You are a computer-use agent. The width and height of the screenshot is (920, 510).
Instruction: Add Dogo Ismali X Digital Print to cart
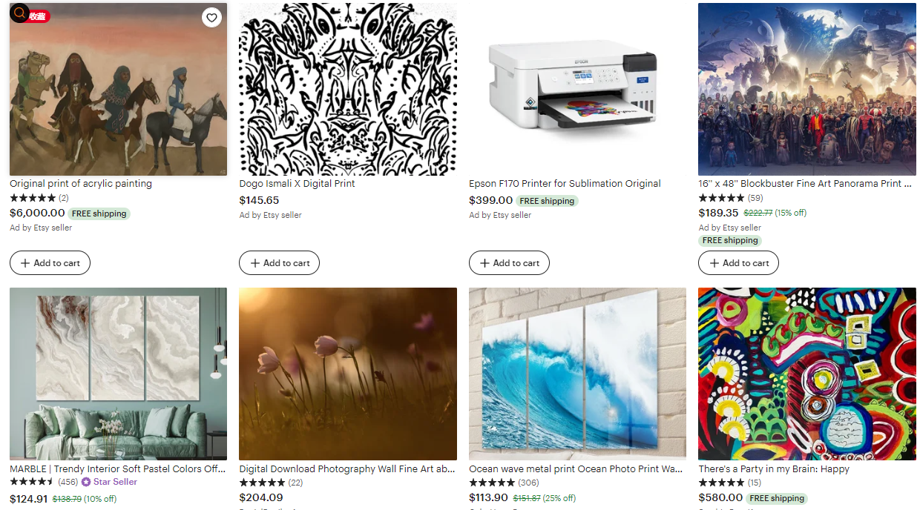(x=279, y=263)
